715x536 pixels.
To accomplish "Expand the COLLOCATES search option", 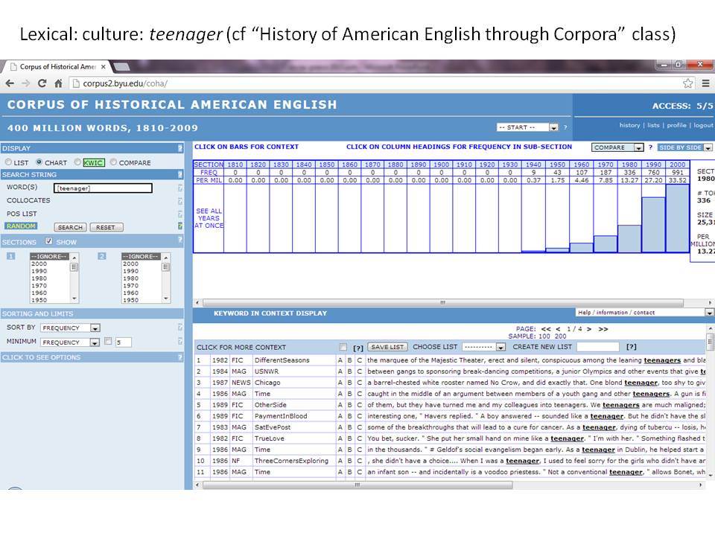I will coord(28,200).
